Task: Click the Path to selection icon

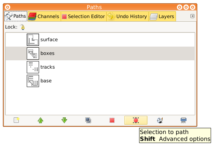Action: point(112,120)
